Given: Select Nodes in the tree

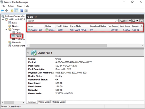Looking at the screenshot, I should (15, 26).
